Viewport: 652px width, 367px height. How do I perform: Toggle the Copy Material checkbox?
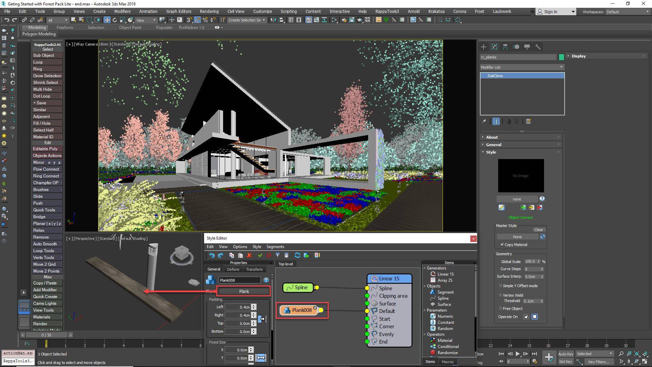click(x=502, y=245)
